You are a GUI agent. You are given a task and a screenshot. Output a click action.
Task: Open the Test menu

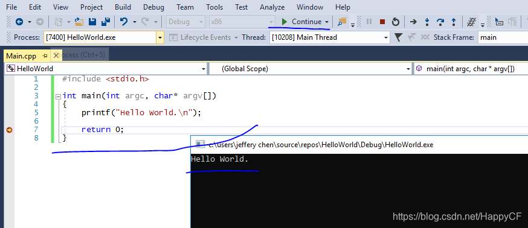pyautogui.click(x=242, y=7)
